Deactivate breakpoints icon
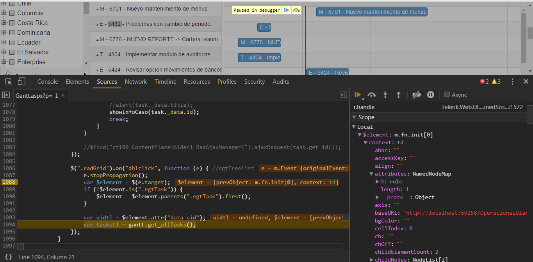 (x=417, y=95)
